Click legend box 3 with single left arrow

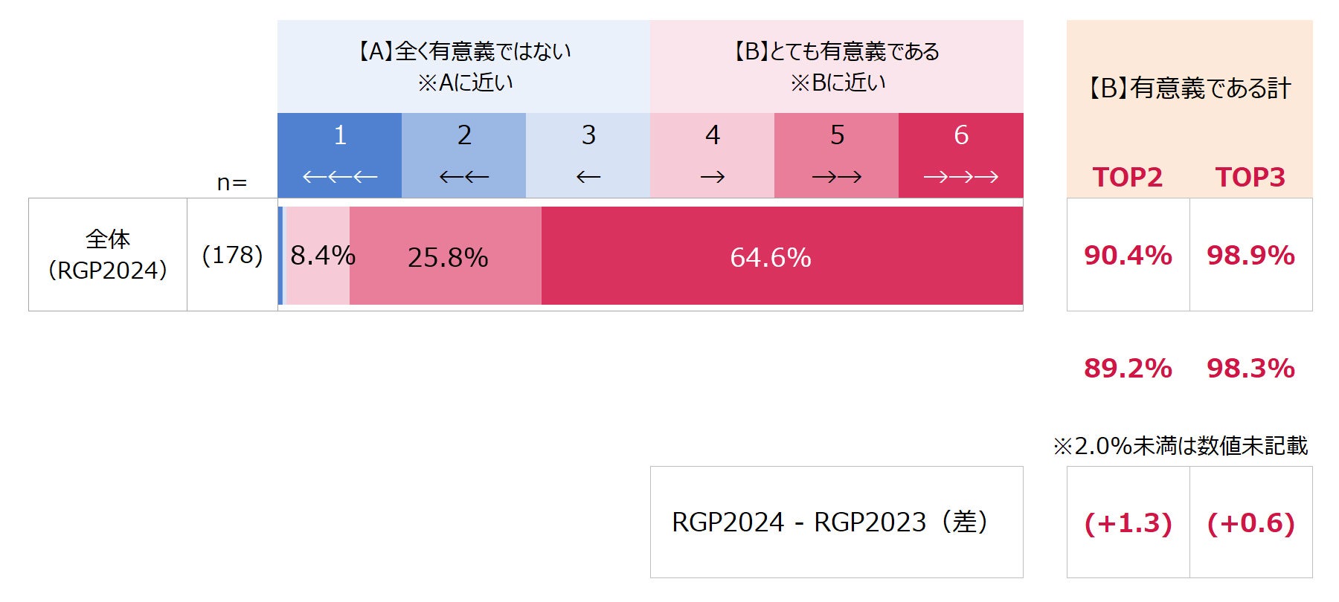click(588, 155)
